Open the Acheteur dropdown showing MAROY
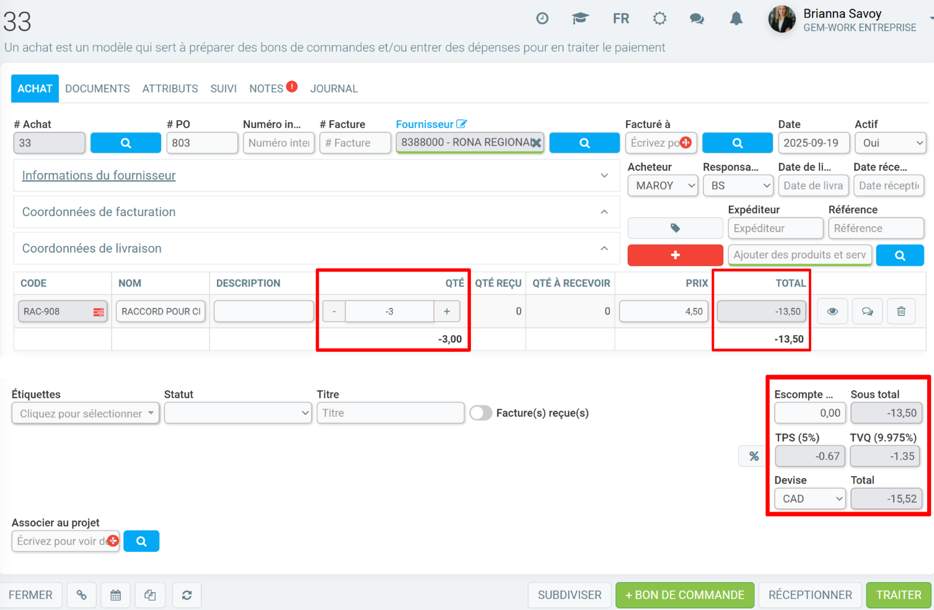Screen dimensions: 934x610 point(663,185)
